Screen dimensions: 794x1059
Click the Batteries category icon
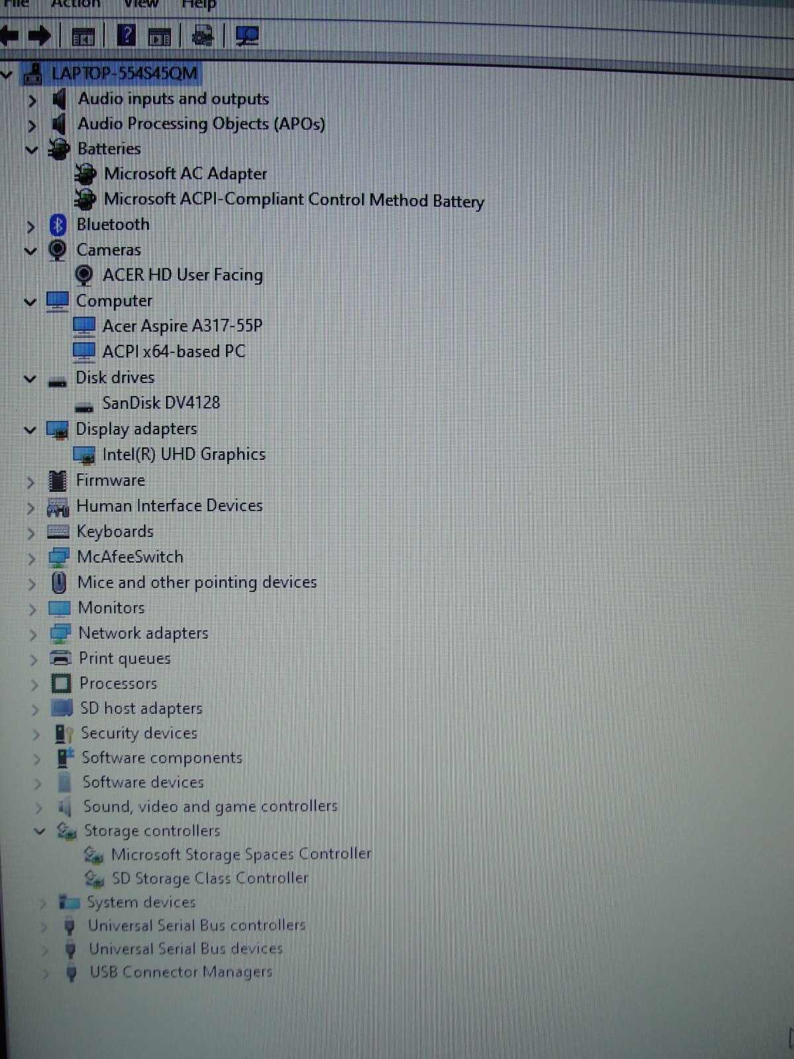tap(58, 149)
